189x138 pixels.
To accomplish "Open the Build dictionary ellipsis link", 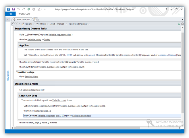I will 26,35.
